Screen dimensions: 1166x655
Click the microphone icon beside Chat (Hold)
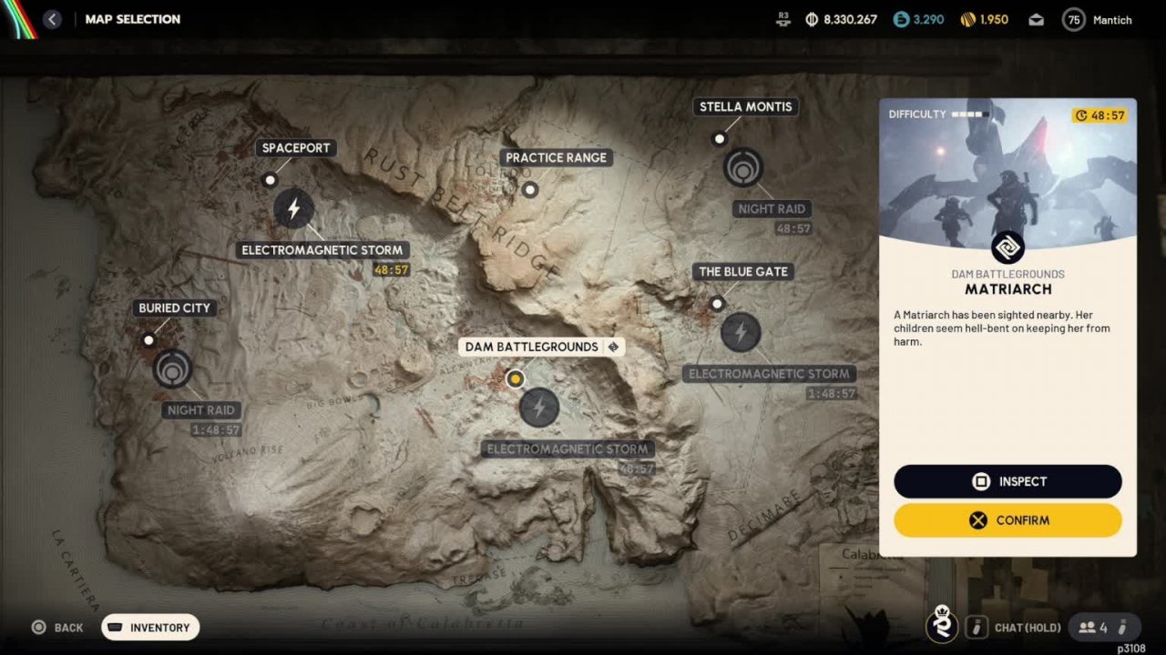click(977, 627)
